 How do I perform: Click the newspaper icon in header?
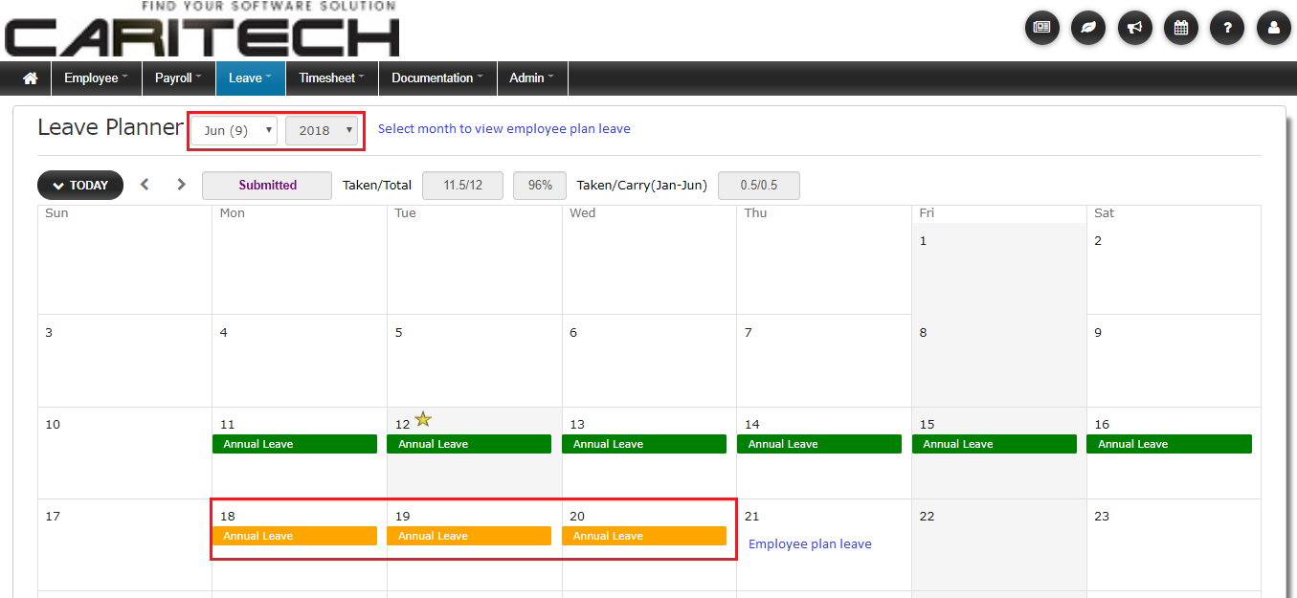tap(1042, 28)
